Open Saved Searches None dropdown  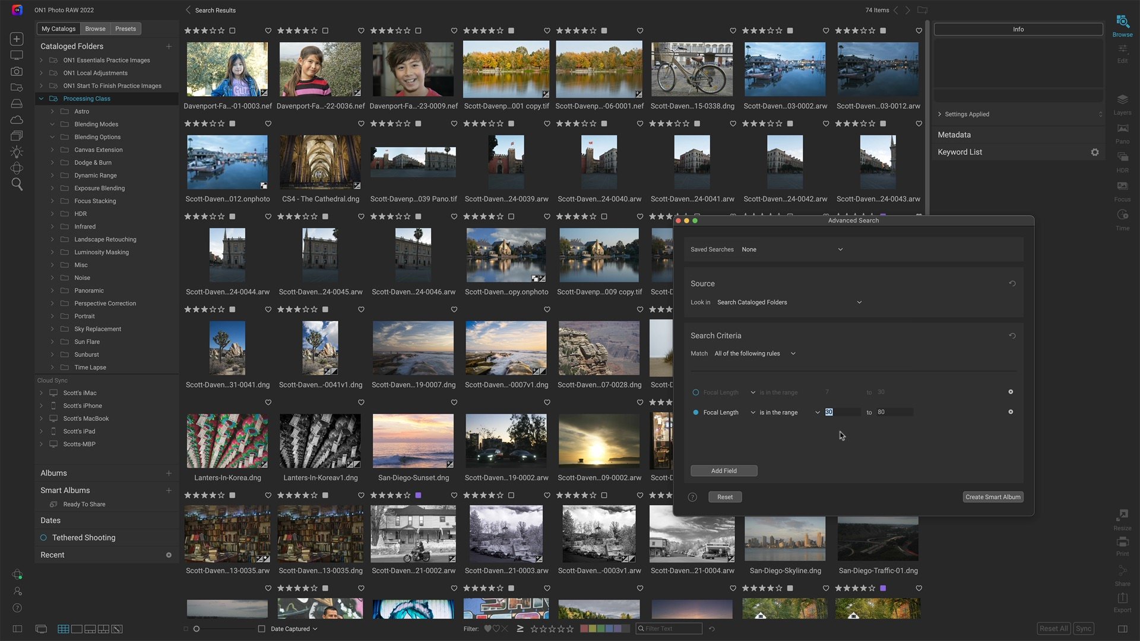tap(792, 249)
